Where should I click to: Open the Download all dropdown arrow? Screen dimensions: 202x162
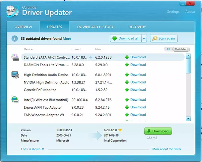[x=144, y=38]
